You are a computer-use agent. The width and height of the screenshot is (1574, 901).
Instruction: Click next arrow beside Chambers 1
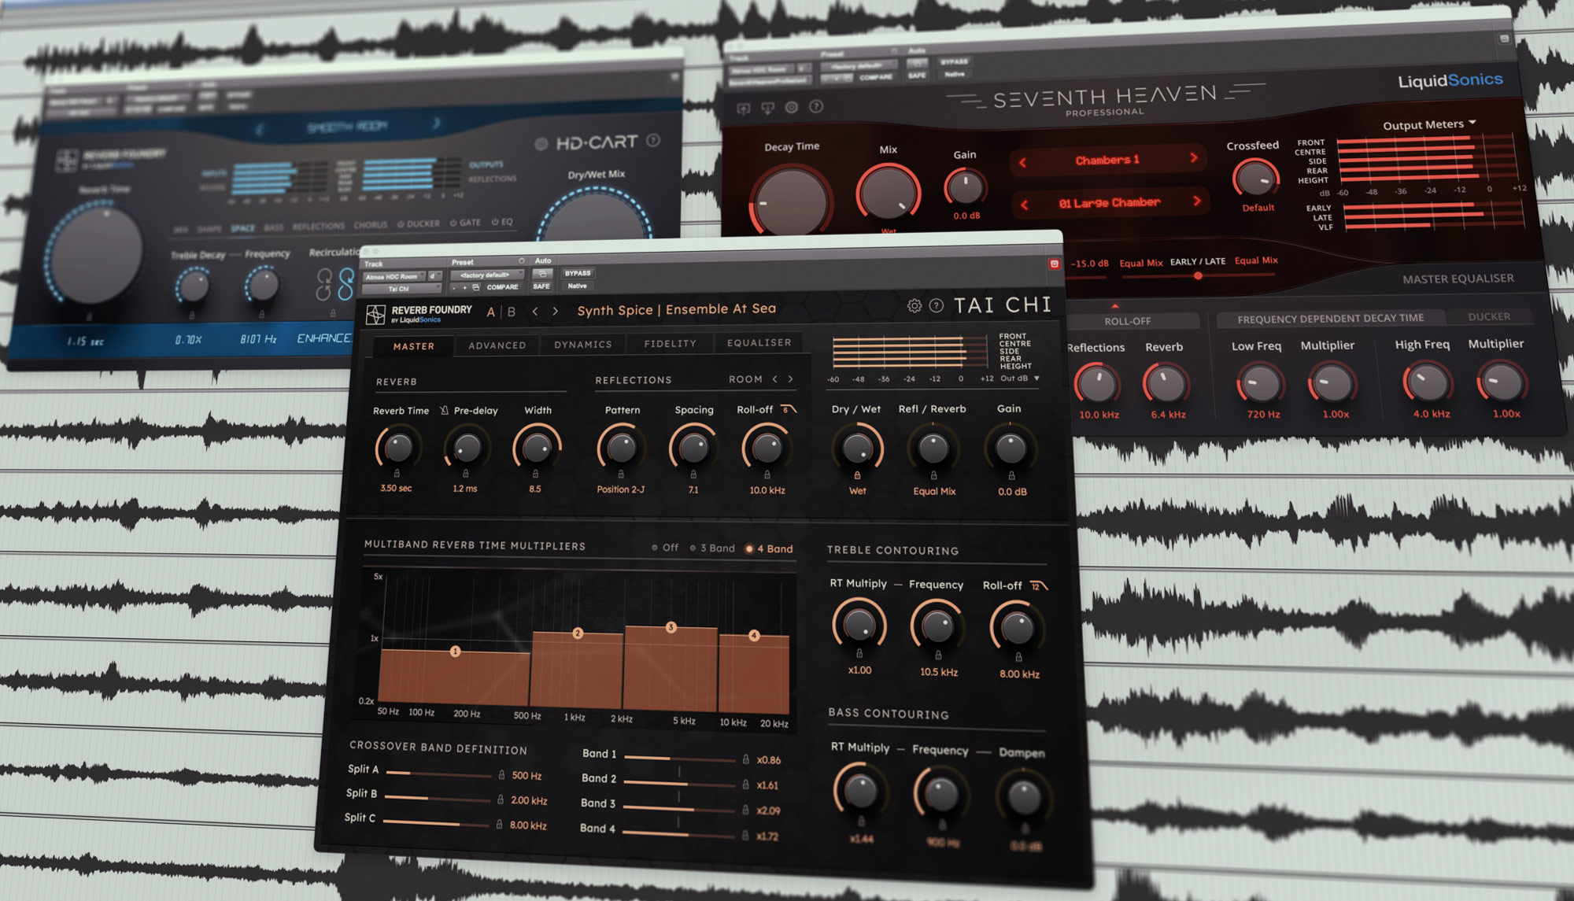tap(1194, 157)
